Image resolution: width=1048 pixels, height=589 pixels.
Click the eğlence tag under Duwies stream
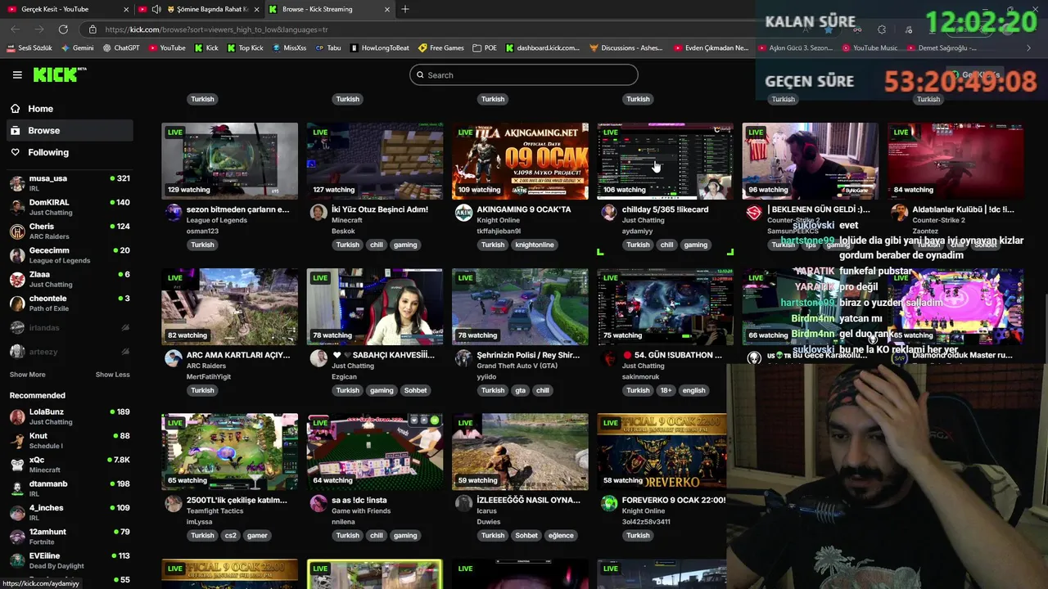(x=561, y=536)
